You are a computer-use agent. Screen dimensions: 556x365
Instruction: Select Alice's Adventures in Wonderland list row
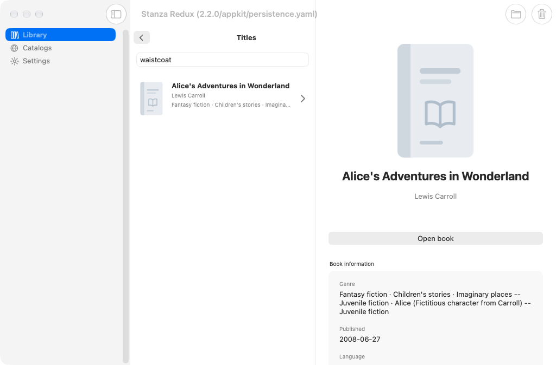point(222,99)
